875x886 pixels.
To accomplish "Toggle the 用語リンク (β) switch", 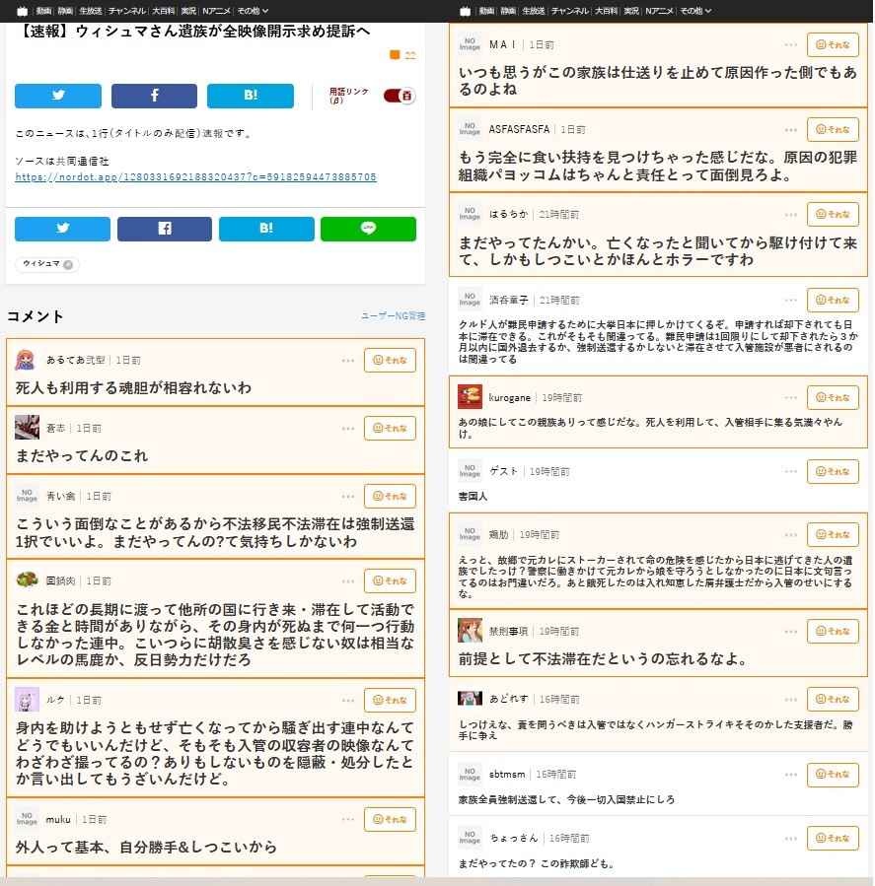I will click(x=399, y=96).
